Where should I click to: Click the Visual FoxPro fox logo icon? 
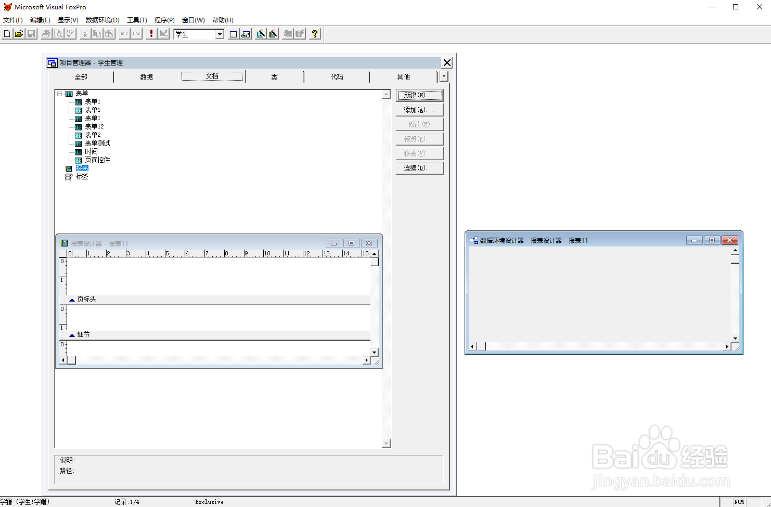point(7,7)
